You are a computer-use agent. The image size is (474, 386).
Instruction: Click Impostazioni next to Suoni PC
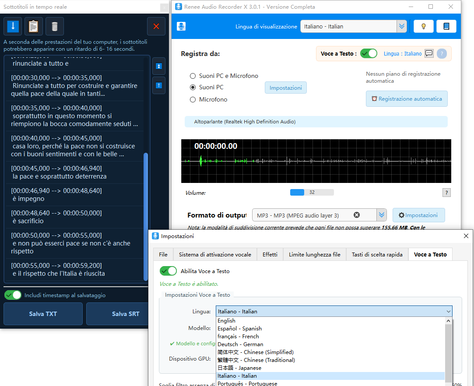[286, 88]
